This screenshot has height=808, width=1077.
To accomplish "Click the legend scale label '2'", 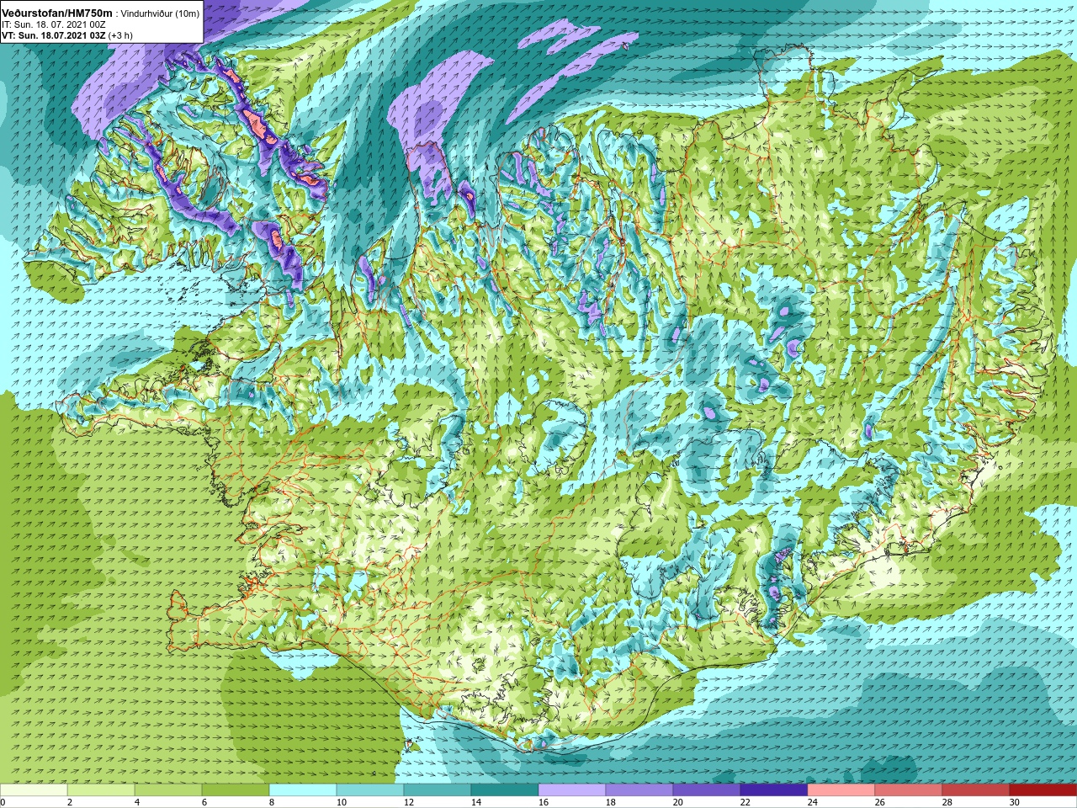I will (70, 802).
